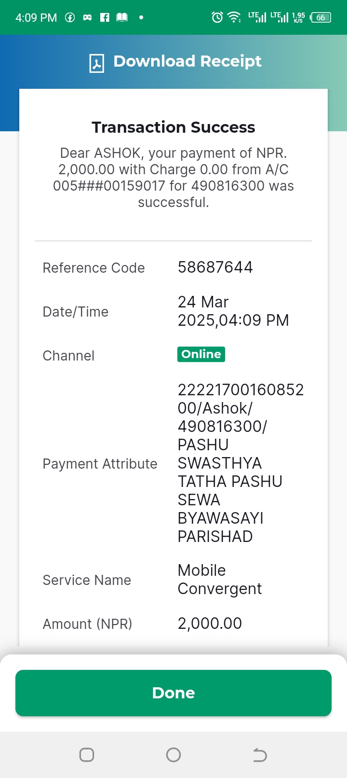Tap the 4:09 PM status bar clock

pos(36,18)
